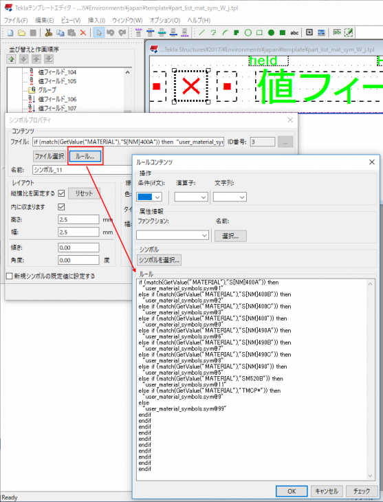Move the item up with the green arrow button
The image size is (383, 502).
tap(12, 59)
